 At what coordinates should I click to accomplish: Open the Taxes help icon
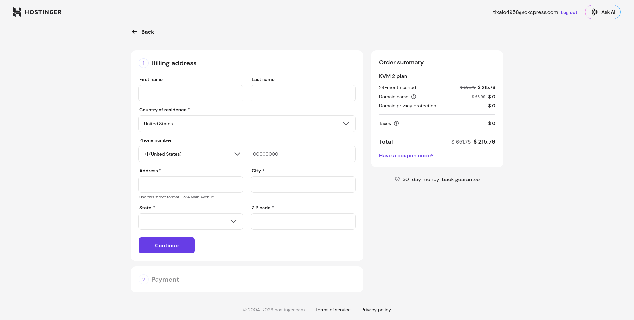pyautogui.click(x=396, y=123)
